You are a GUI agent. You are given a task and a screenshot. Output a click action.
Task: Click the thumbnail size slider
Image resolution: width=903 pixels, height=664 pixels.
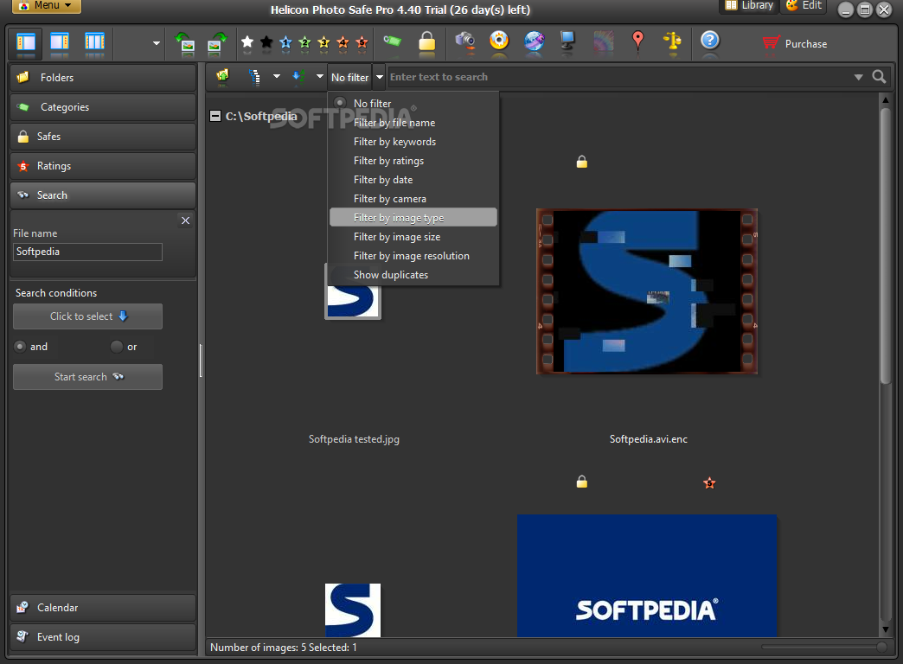(x=823, y=648)
